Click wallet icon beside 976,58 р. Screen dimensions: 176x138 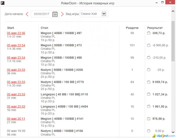coord(149,119)
